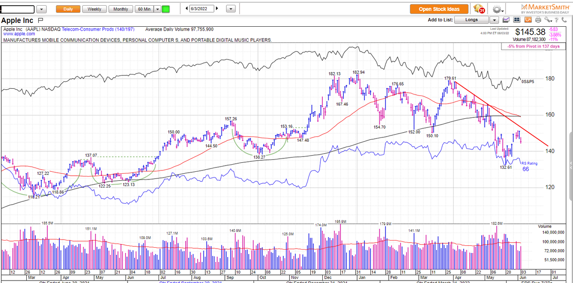Click the 157.26 September high label
573x283 pixels.
tap(232, 118)
